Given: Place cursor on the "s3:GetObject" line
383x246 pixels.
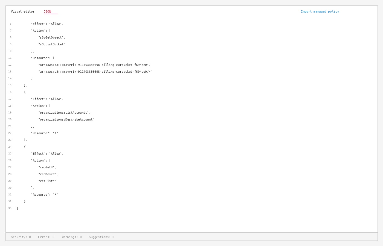Looking at the screenshot, I should (x=52, y=38).
